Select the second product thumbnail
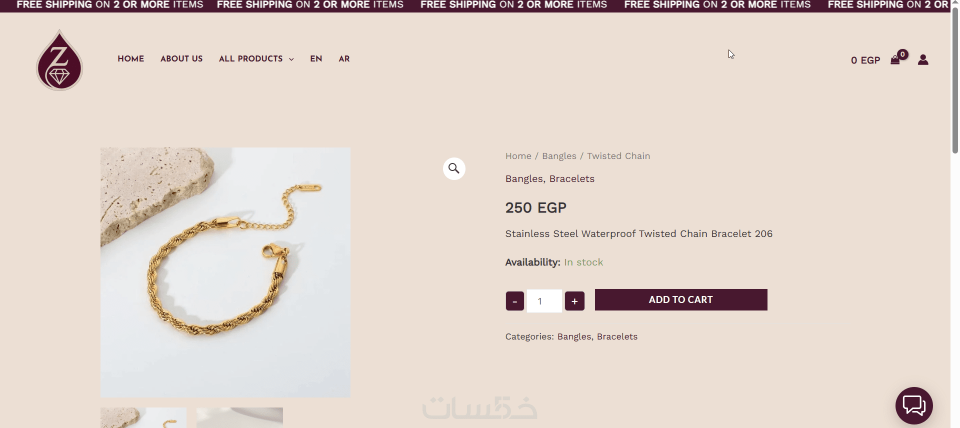The image size is (960, 428). 239,418
